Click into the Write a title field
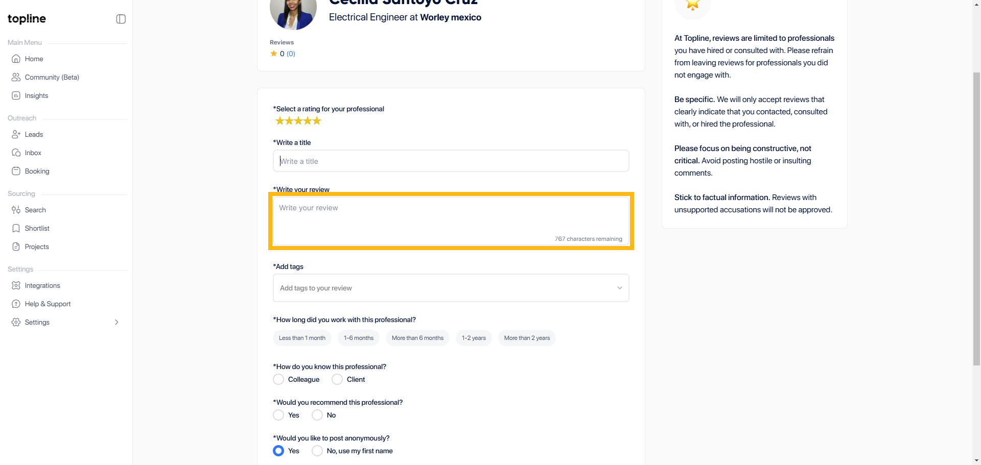Image resolution: width=981 pixels, height=465 pixels. coord(451,161)
